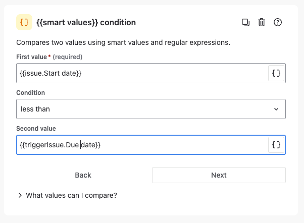Click the 'Condition' field label

(x=30, y=93)
